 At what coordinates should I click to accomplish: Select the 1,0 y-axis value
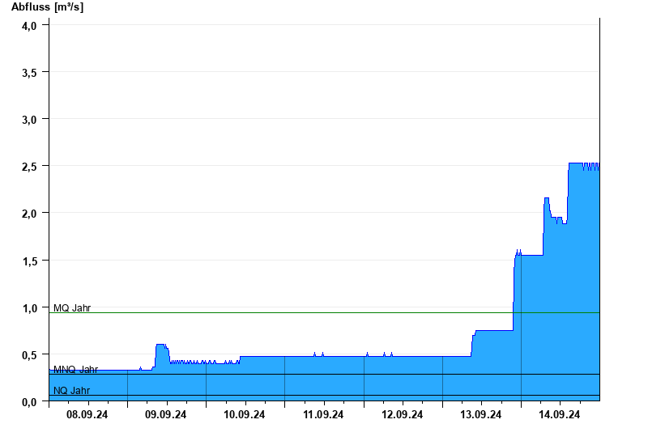[29, 308]
